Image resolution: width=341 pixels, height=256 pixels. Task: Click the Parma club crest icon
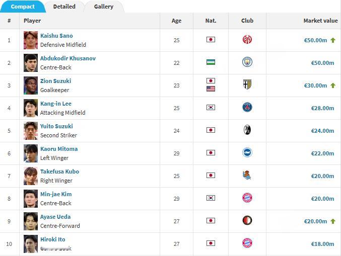pyautogui.click(x=247, y=84)
